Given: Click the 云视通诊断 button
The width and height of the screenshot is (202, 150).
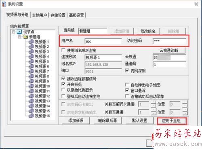Looking at the screenshot, I should coord(169,51).
